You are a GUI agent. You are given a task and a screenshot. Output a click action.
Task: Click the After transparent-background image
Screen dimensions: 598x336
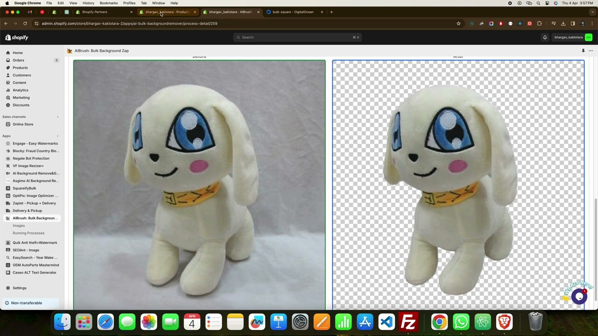pyautogui.click(x=458, y=184)
